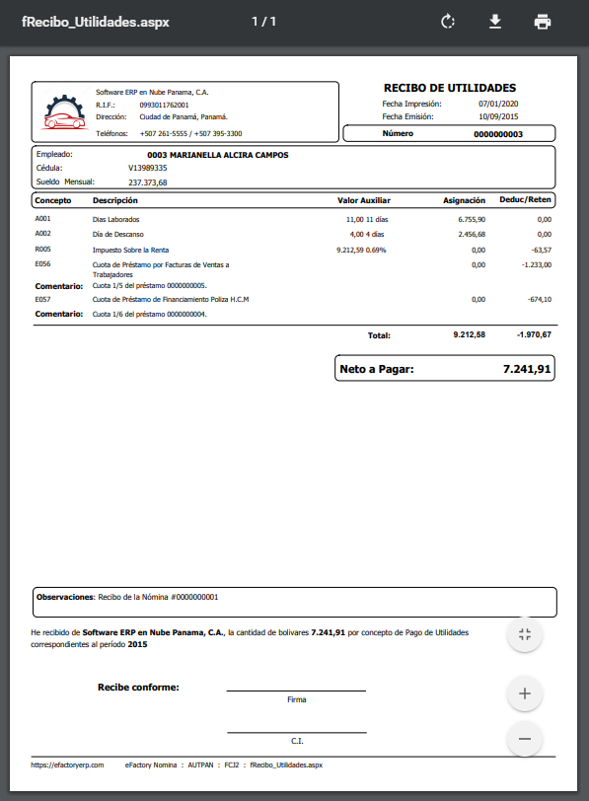Click the Neto a Pagar amount box
This screenshot has width=589, height=801.
click(444, 368)
